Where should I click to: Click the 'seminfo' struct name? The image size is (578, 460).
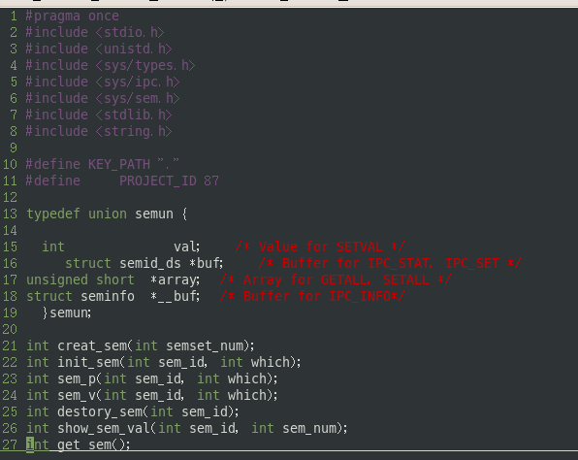click(x=108, y=296)
